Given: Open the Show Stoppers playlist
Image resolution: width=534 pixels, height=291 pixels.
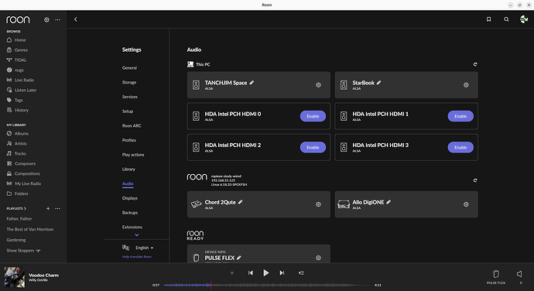Looking at the screenshot, I should pos(20,251).
